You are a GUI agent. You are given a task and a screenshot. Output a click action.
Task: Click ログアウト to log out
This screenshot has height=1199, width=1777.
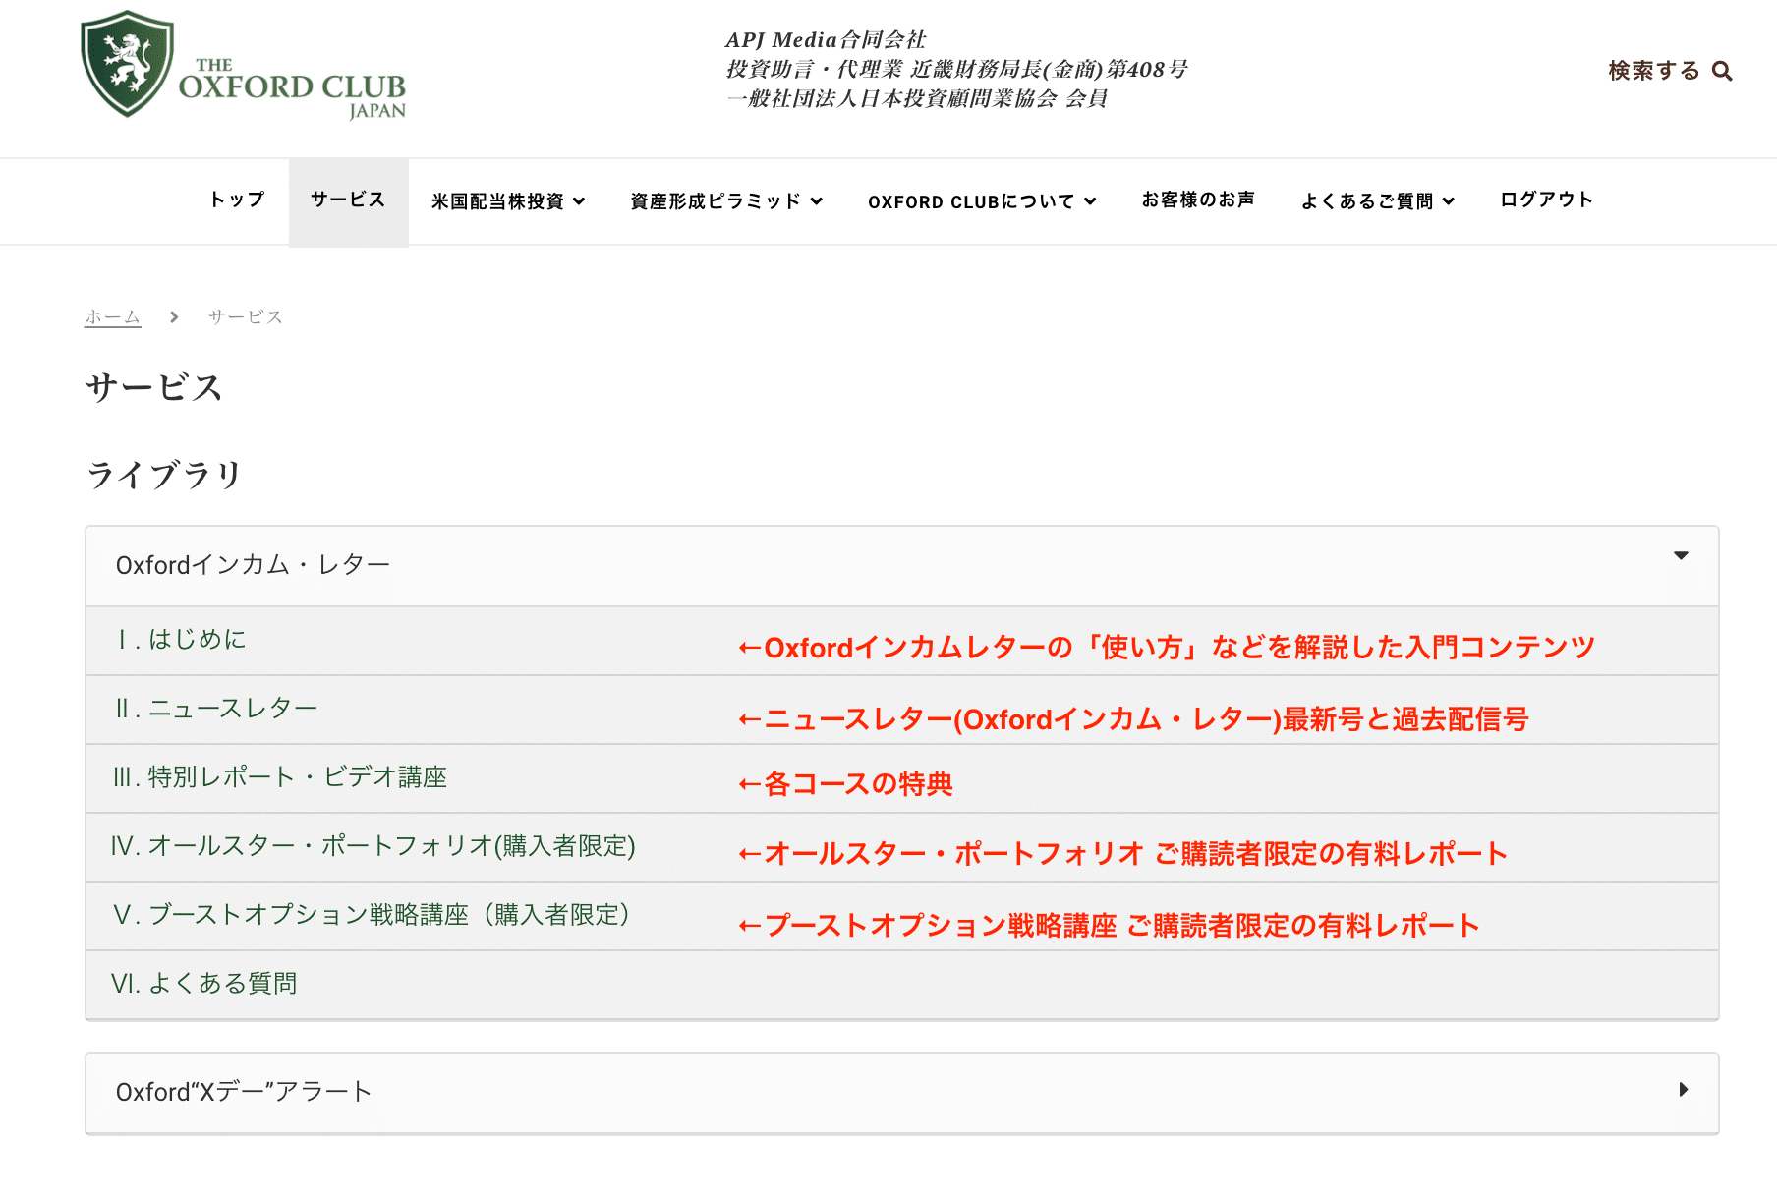(1546, 200)
